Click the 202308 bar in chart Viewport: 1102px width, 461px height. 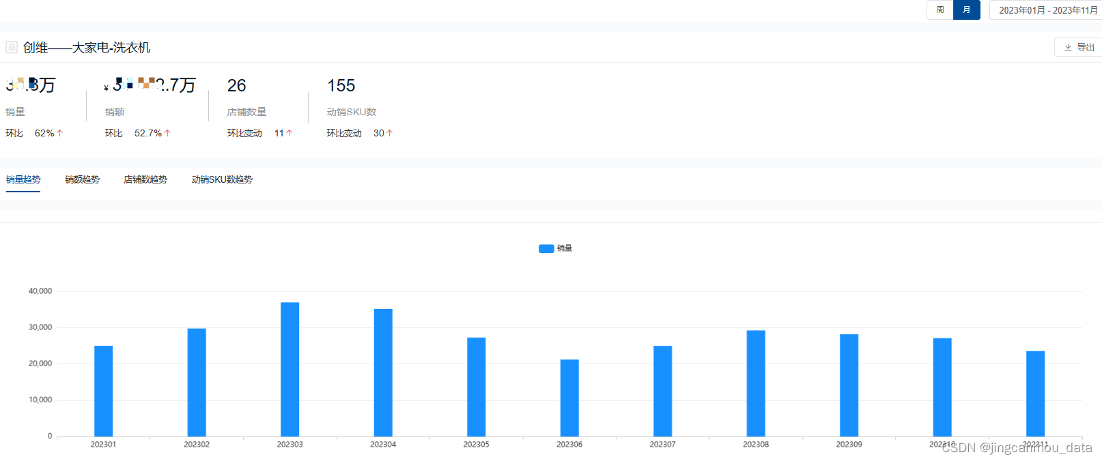click(x=756, y=383)
